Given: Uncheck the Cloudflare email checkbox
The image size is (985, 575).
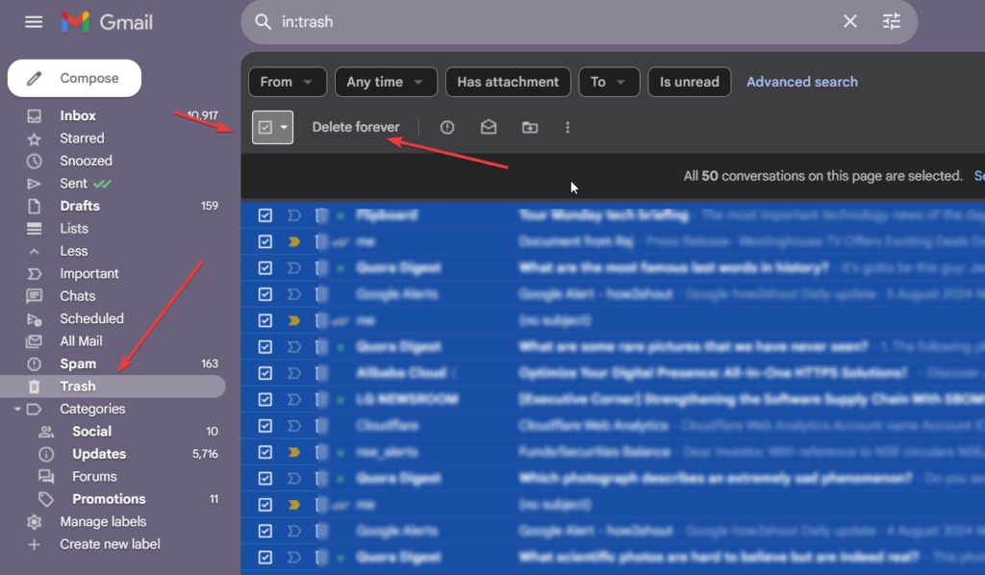Looking at the screenshot, I should tap(265, 426).
